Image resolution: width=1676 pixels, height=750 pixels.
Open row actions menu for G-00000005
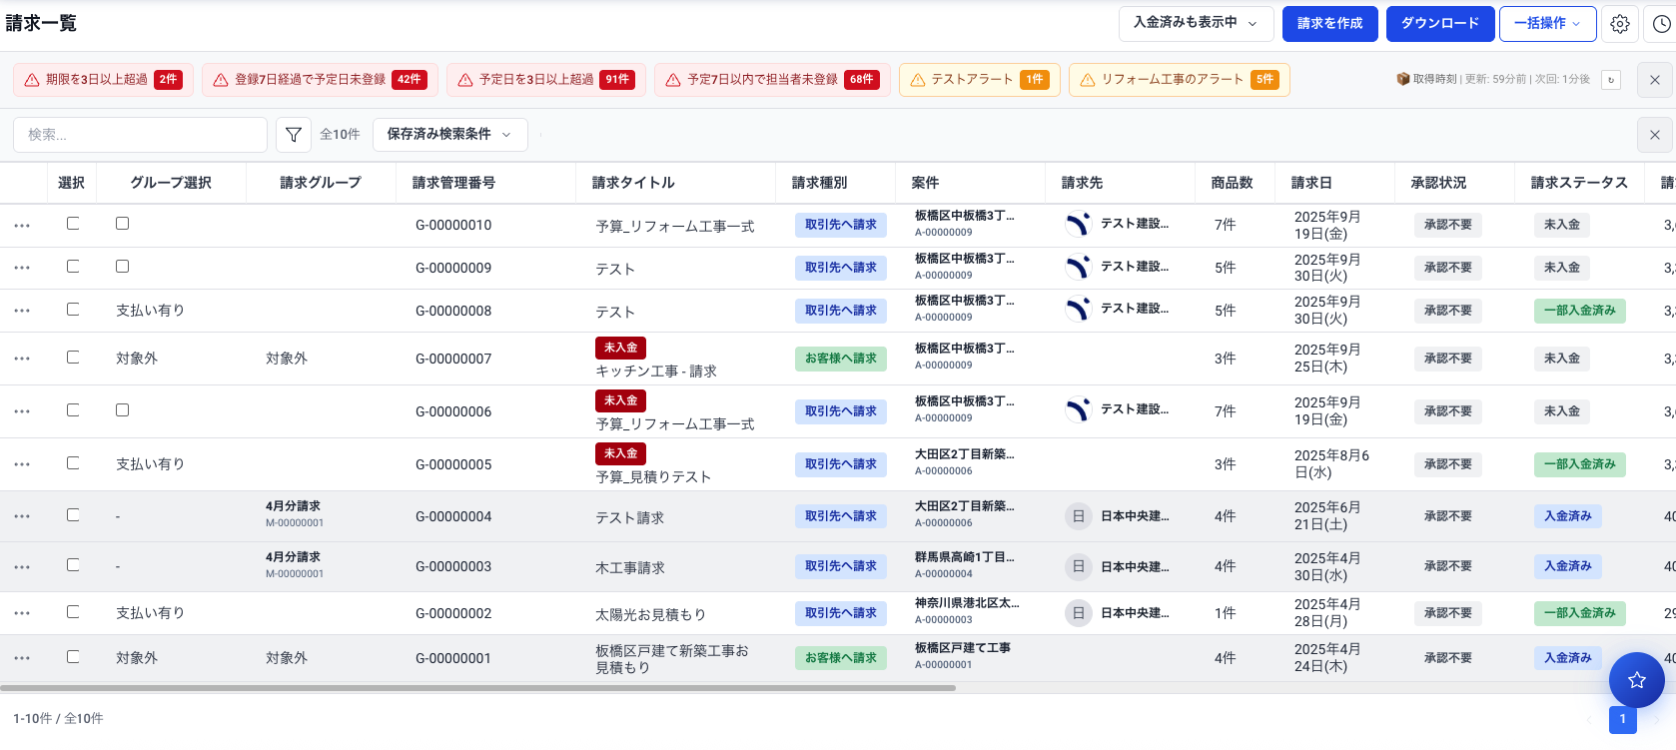(x=22, y=464)
